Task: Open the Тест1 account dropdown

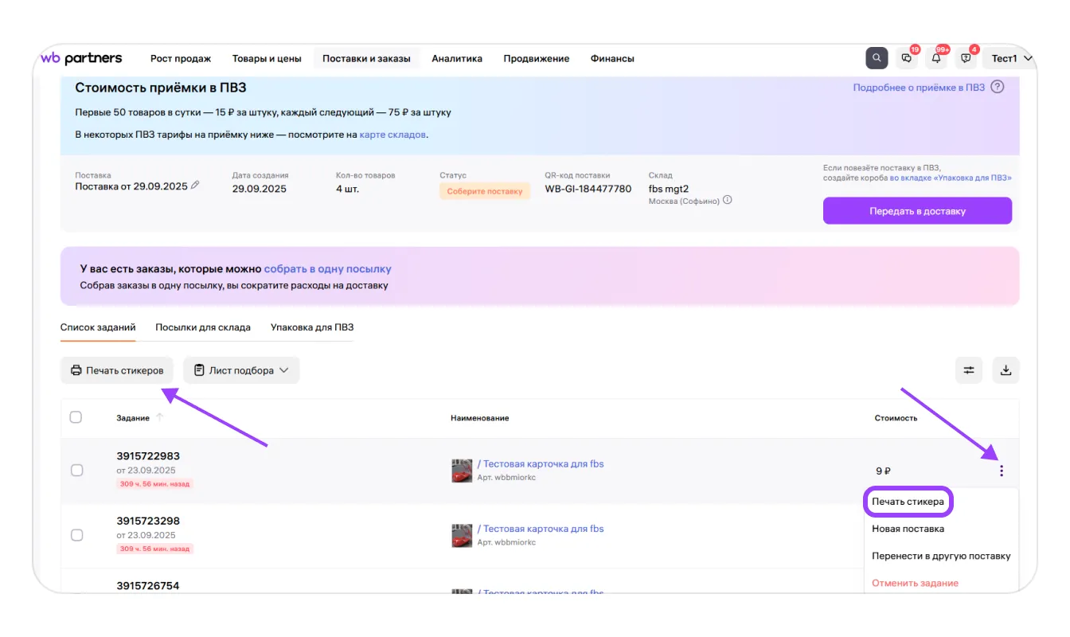Action: pyautogui.click(x=1011, y=58)
